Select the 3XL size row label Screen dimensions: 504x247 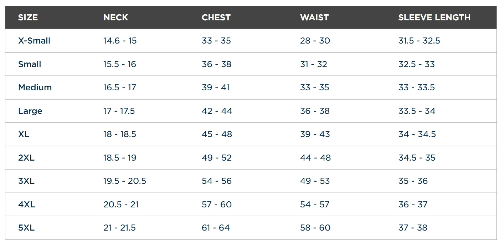tap(26, 181)
